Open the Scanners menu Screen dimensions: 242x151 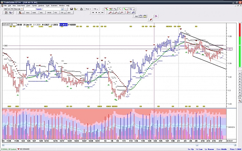click(54, 5)
